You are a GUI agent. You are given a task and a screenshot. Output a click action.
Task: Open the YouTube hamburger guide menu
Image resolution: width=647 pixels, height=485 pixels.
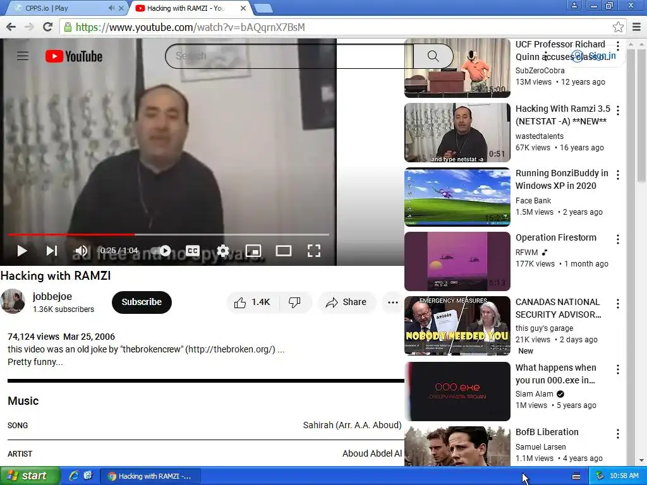coord(23,56)
